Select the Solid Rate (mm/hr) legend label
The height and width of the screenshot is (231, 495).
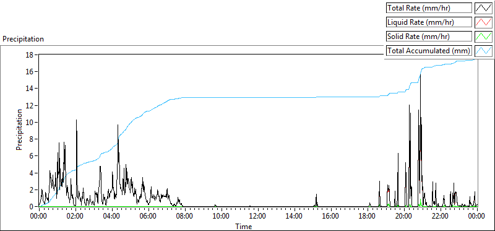(x=429, y=37)
